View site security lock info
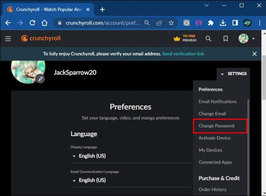This screenshot has height=196, width=266. [59, 23]
